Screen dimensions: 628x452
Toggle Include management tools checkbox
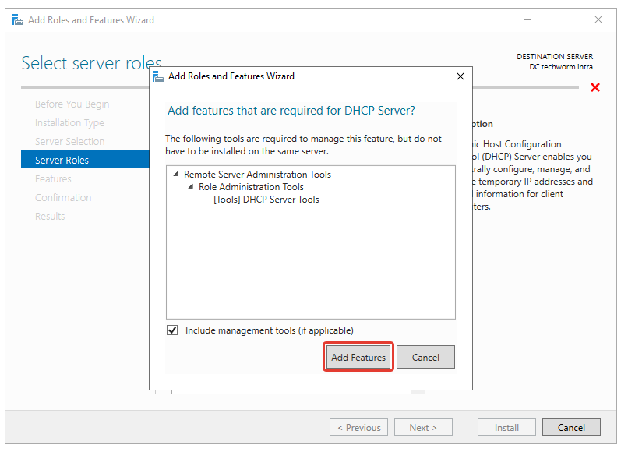[x=172, y=330]
